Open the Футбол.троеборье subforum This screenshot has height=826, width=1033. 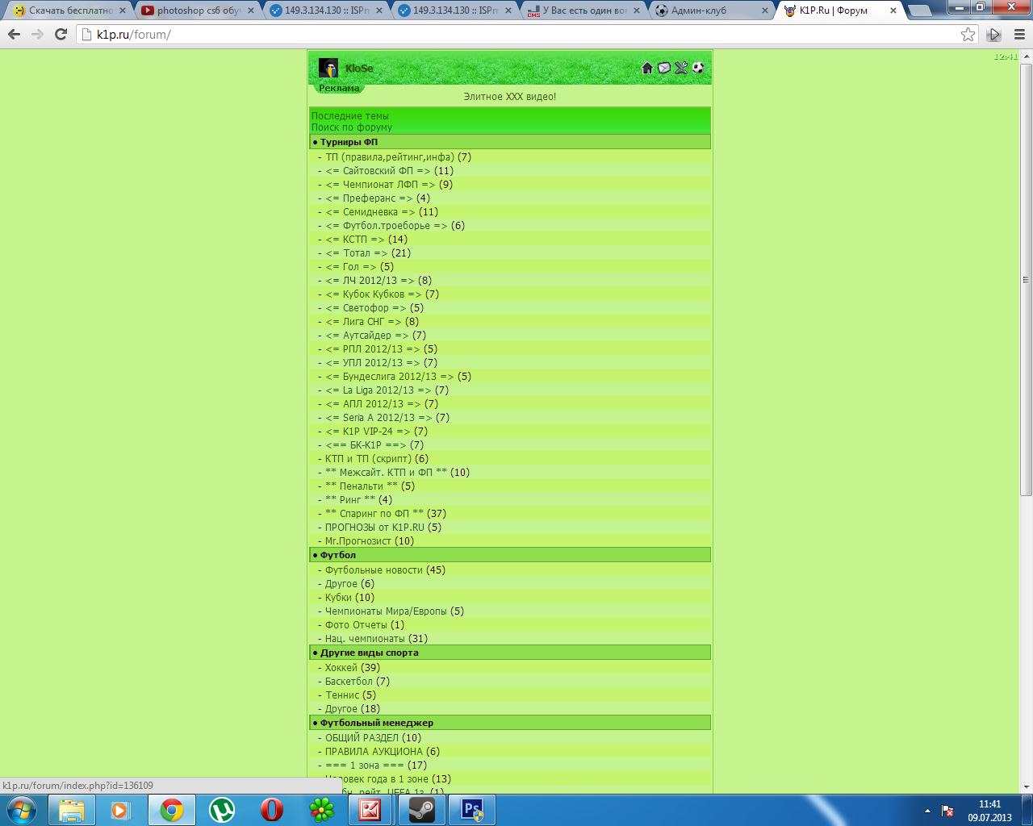click(x=387, y=226)
